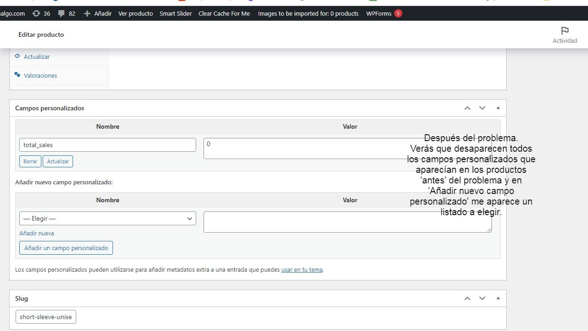The image size is (588, 331).
Task: Open the Actividad flag icon
Action: pyautogui.click(x=565, y=31)
